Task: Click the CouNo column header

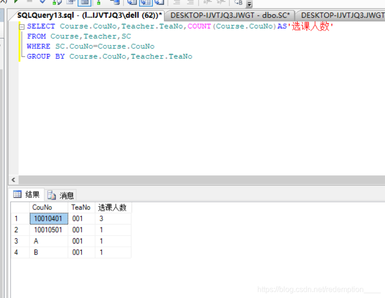Action: [49, 208]
